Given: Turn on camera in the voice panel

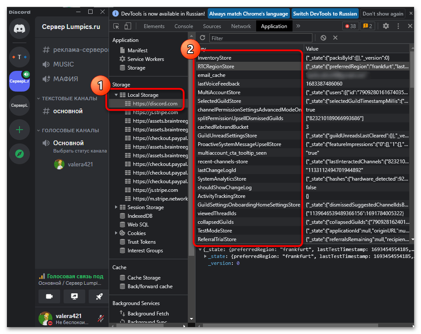Looking at the screenshot, I should click(x=49, y=296).
